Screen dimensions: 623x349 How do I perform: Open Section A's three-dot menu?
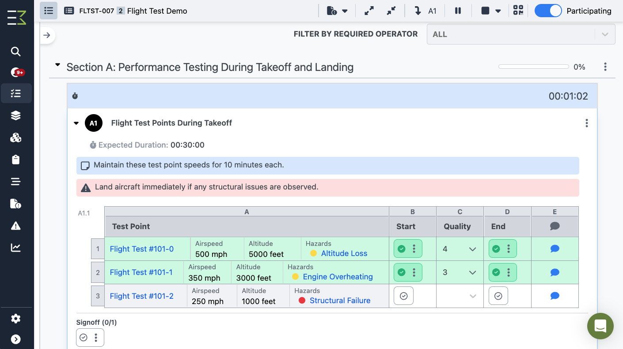(605, 67)
